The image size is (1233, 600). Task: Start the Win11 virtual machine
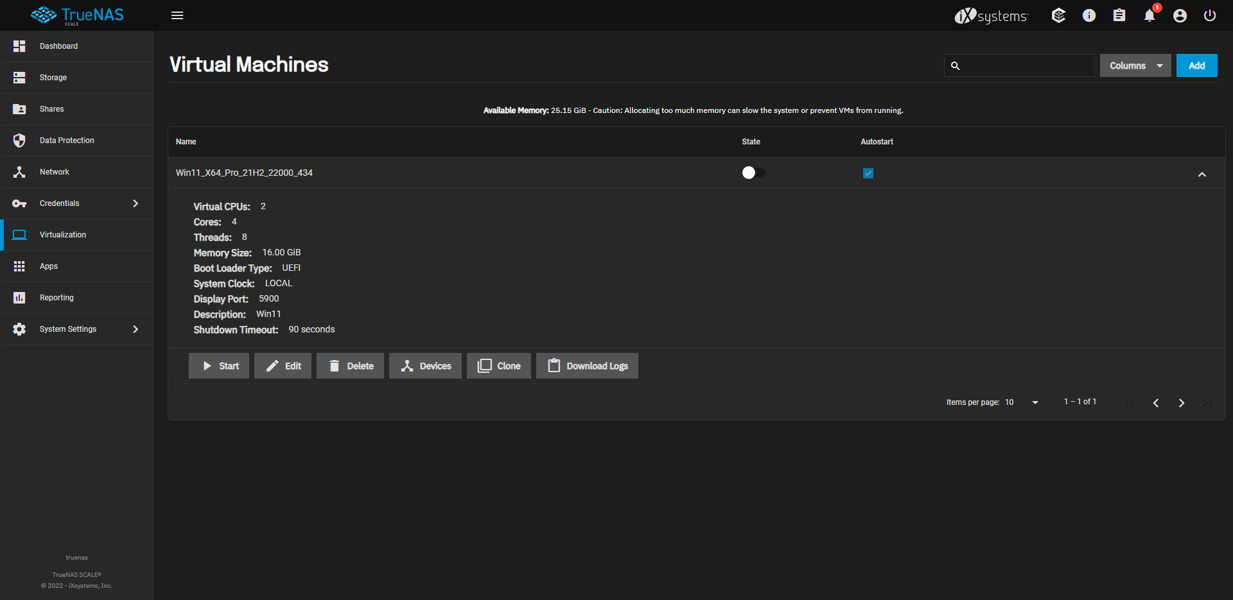pyautogui.click(x=219, y=366)
